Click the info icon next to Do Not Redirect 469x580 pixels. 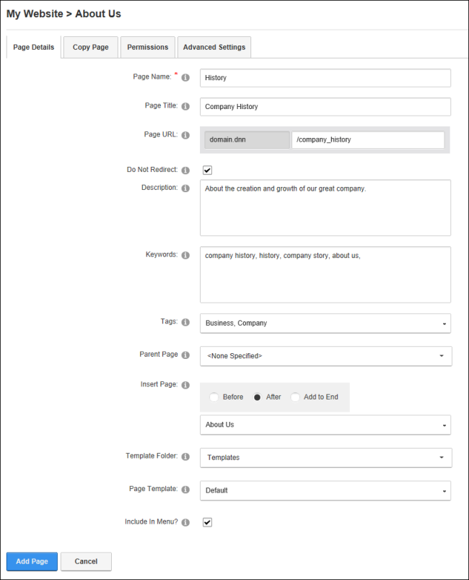pos(185,170)
